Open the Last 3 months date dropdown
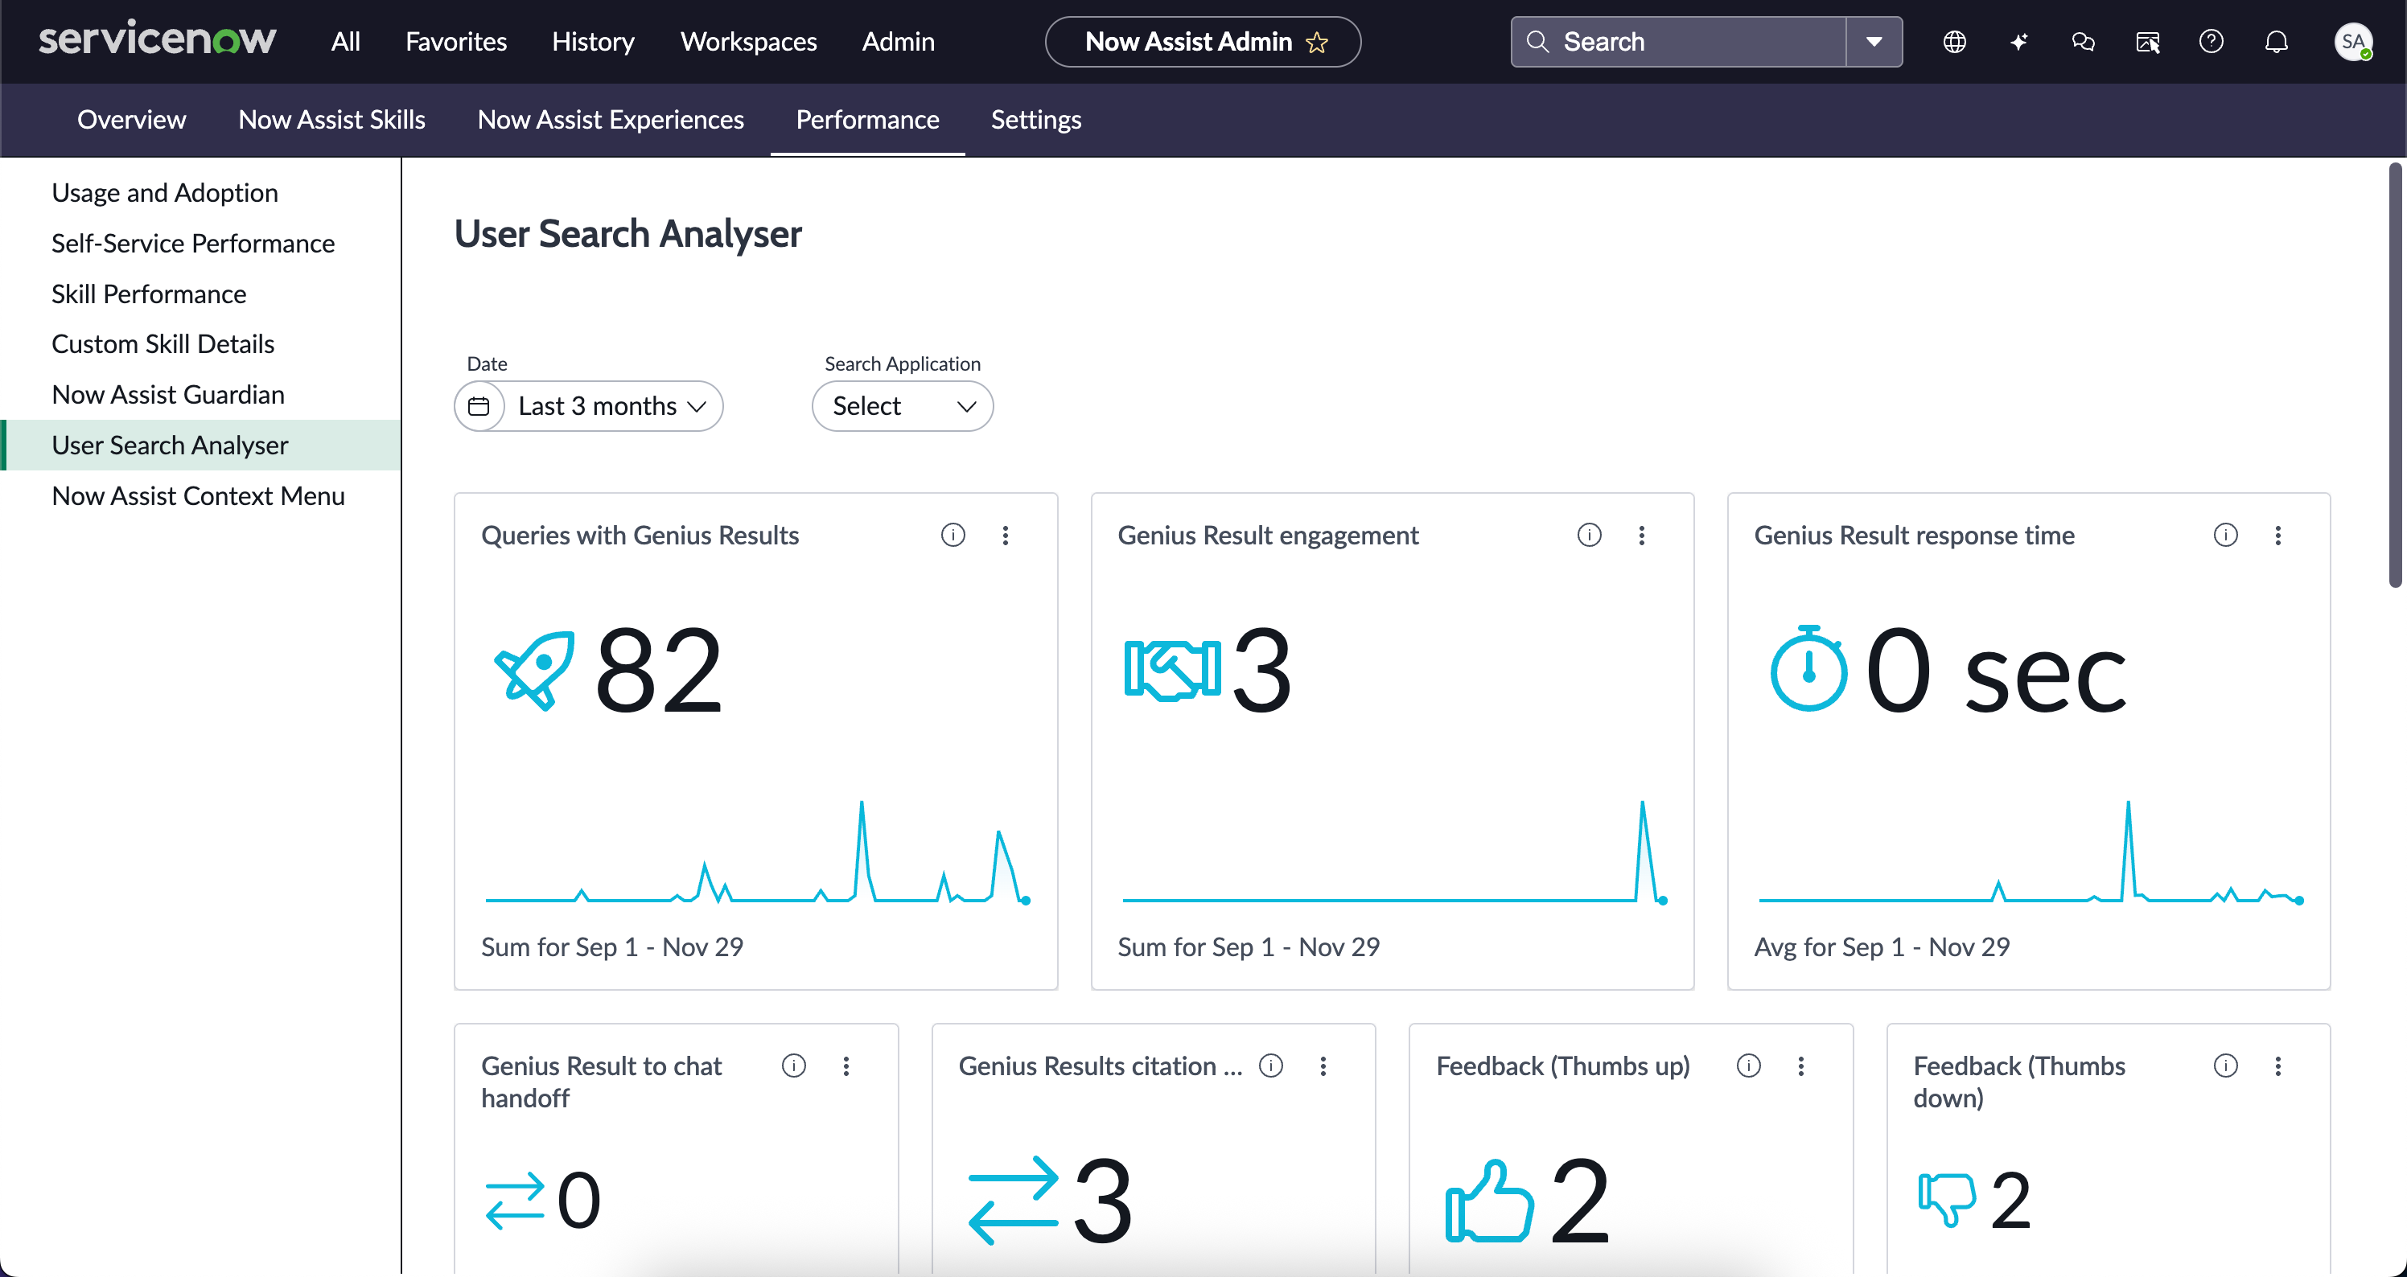The width and height of the screenshot is (2407, 1277). click(x=612, y=406)
